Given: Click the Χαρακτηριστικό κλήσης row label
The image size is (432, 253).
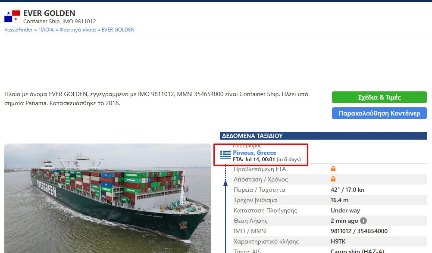Looking at the screenshot, I should (x=266, y=242).
